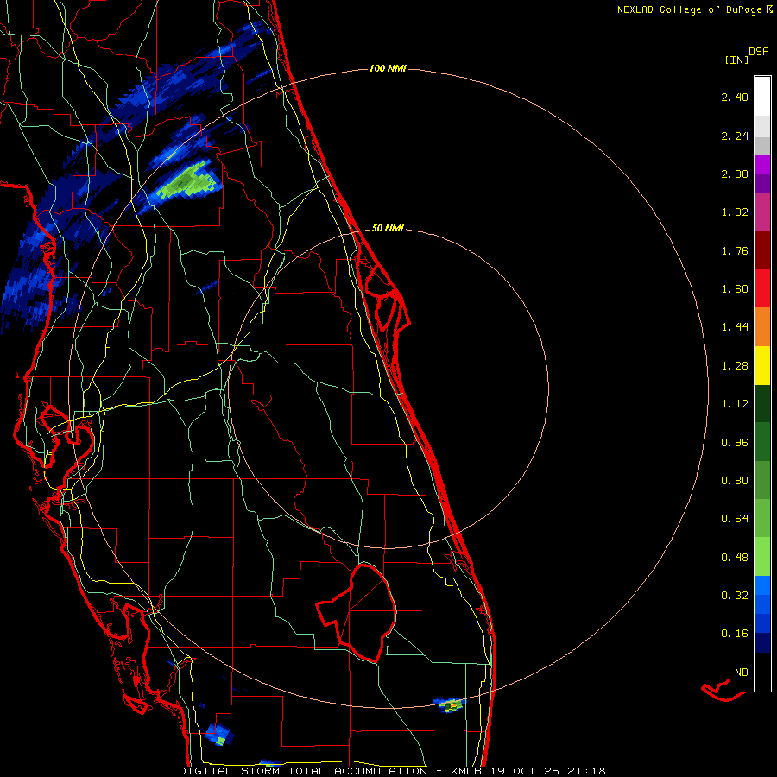The width and height of the screenshot is (777, 777).
Task: Pick the bright magenta legend swatch
Action: (x=762, y=164)
